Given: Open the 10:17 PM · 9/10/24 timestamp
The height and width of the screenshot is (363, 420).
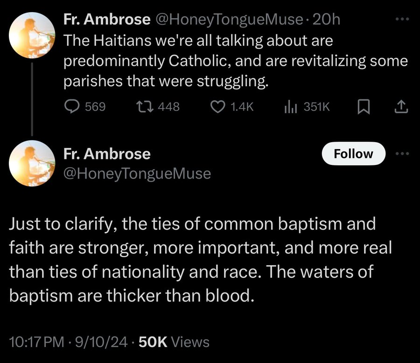Looking at the screenshot, I should coord(68,342).
